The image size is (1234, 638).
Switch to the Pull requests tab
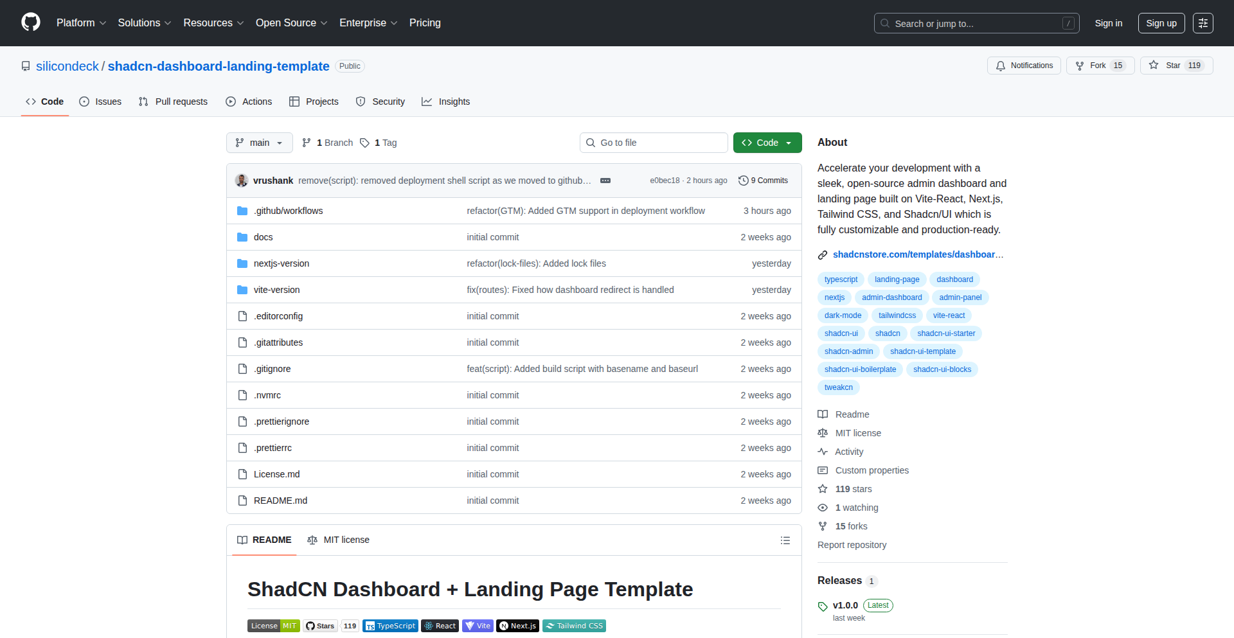point(173,102)
